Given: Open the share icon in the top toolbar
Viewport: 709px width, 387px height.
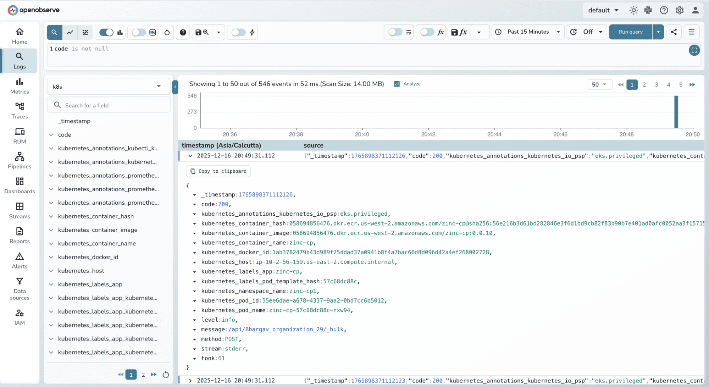Looking at the screenshot, I should pyautogui.click(x=674, y=32).
